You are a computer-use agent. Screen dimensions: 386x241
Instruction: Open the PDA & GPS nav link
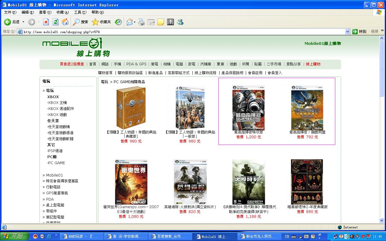tap(136, 64)
